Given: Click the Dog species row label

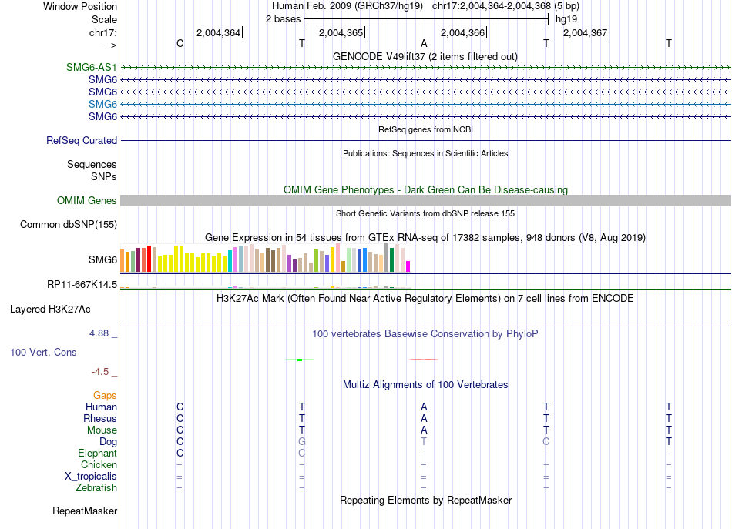Looking at the screenshot, I should tap(109, 442).
